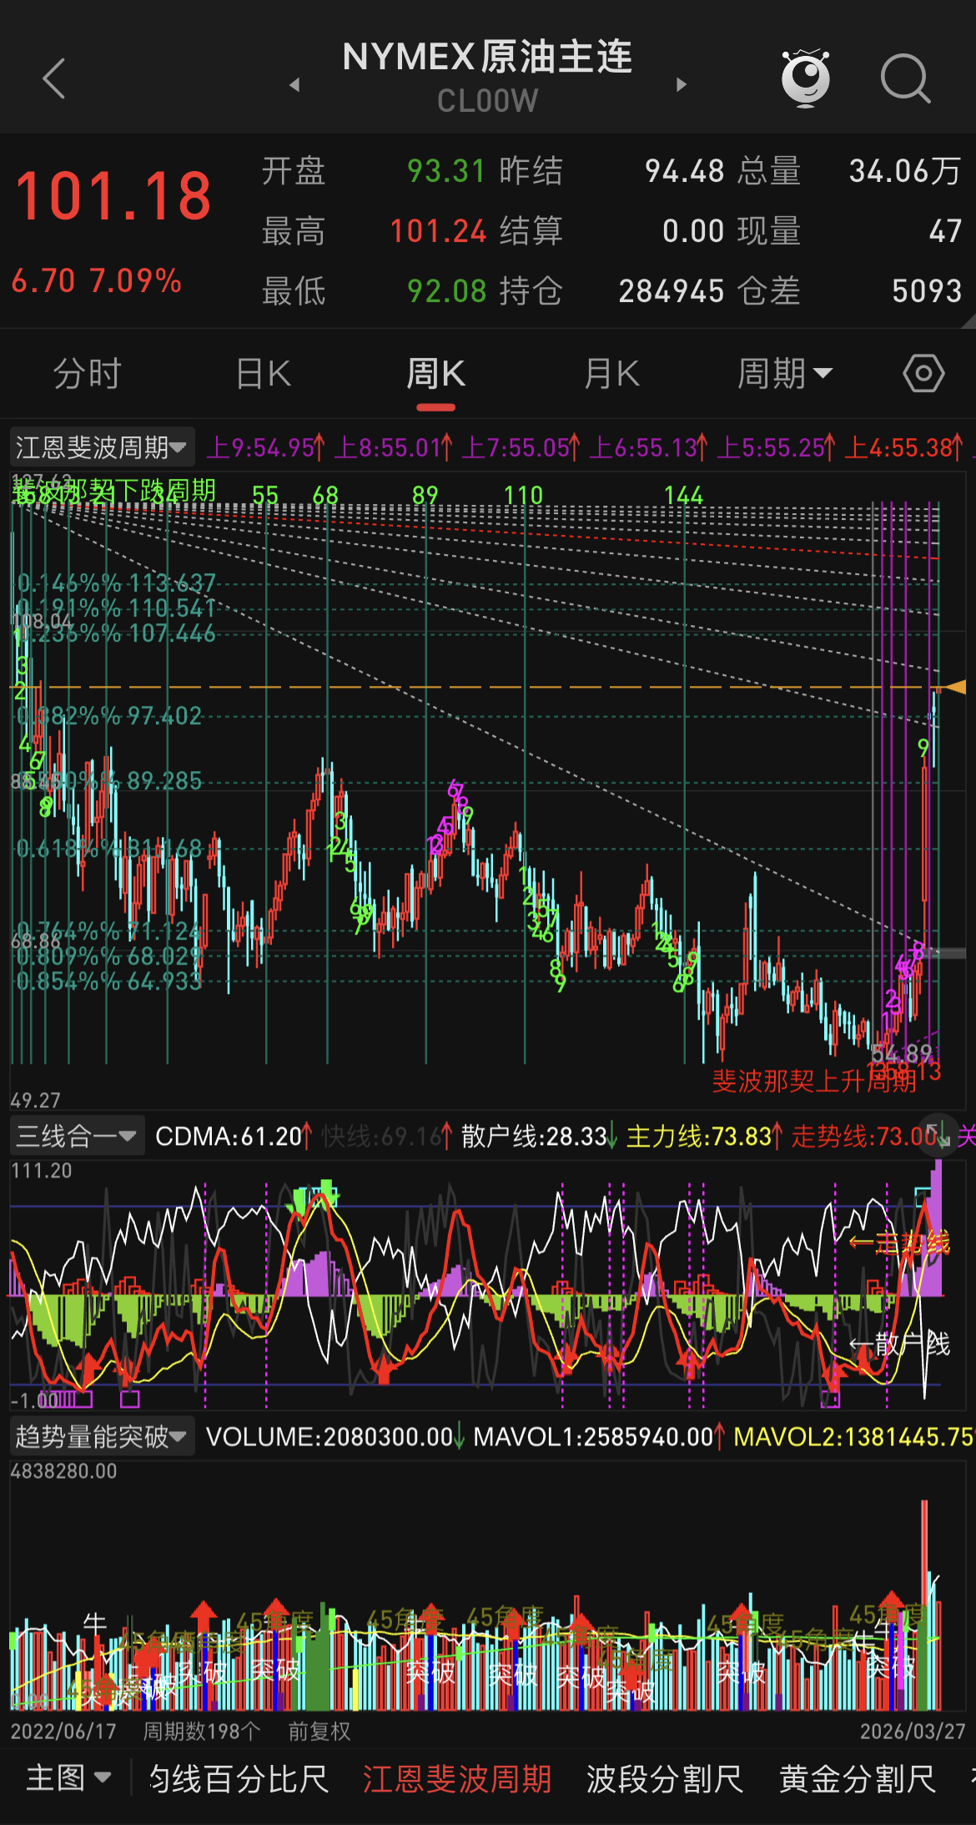Tap the VOLUME:2080300.00 readout
This screenshot has width=976, height=1825.
tap(334, 1437)
